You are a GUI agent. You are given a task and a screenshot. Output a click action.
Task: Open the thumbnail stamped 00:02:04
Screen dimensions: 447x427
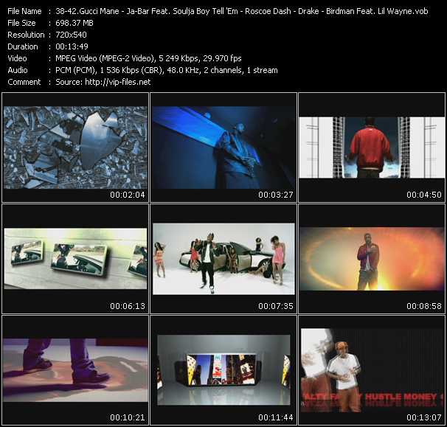(75, 147)
